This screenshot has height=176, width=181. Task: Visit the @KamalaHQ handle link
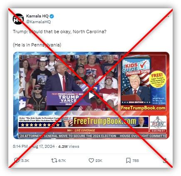click(x=38, y=22)
